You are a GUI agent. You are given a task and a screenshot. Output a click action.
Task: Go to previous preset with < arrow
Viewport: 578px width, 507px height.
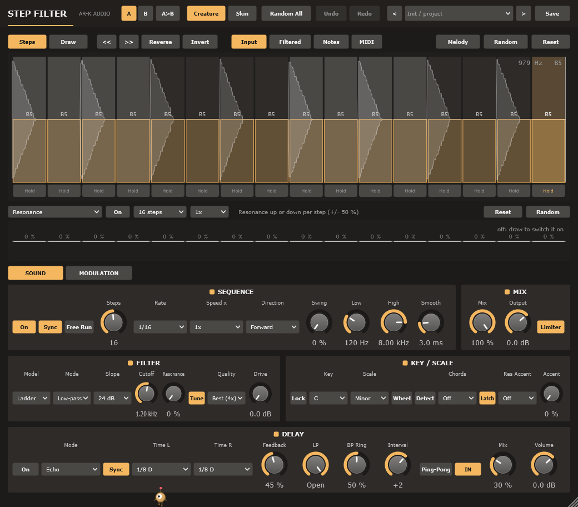tap(395, 14)
